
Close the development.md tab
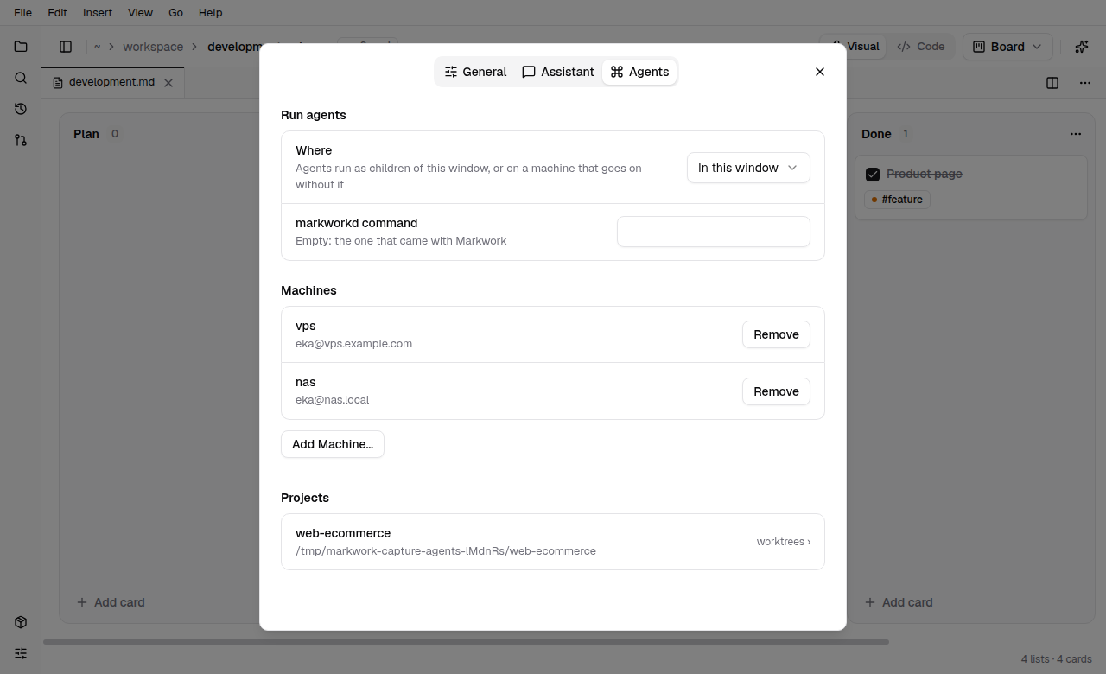coord(168,83)
